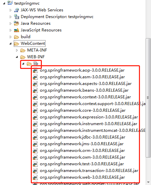Click the testpringmvc project icon
The width and height of the screenshot is (151, 185).
coord(10,3)
